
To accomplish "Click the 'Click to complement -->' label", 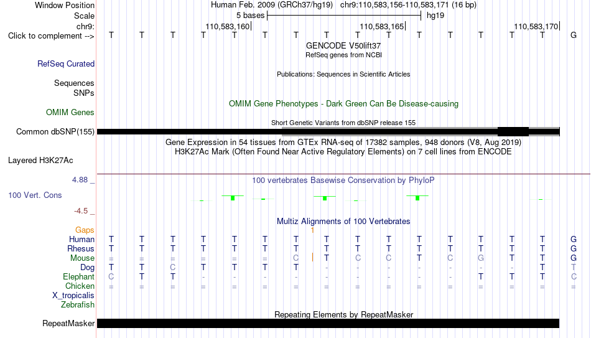I will tap(51, 36).
